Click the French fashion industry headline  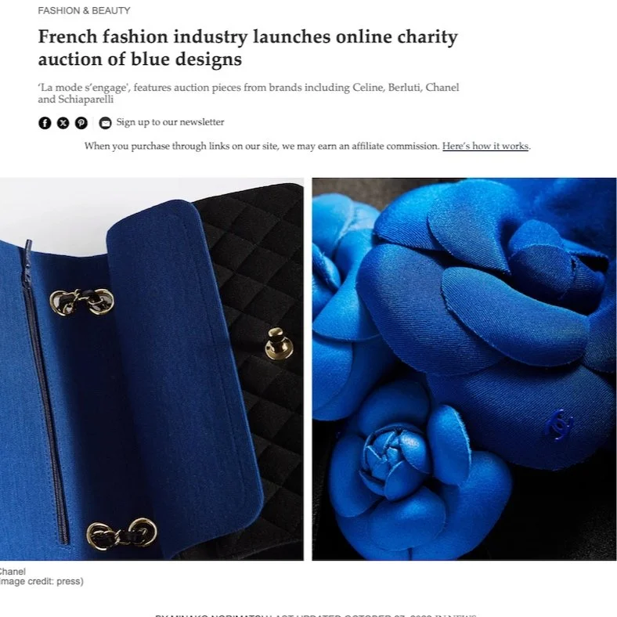pyautogui.click(x=248, y=48)
